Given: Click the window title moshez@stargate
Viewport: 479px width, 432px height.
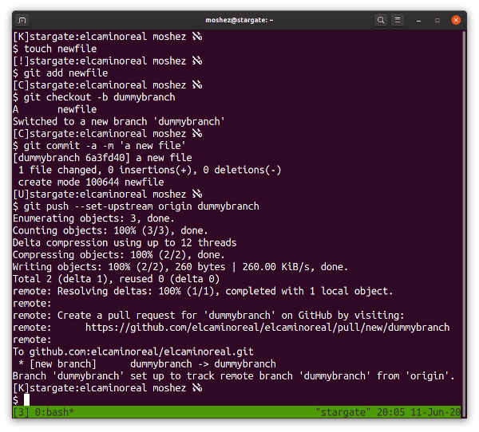Looking at the screenshot, I should tap(238, 18).
